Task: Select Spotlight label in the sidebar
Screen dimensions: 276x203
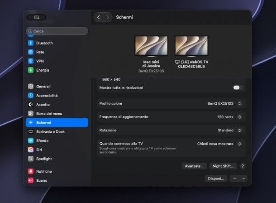Action: pyautogui.click(x=44, y=159)
